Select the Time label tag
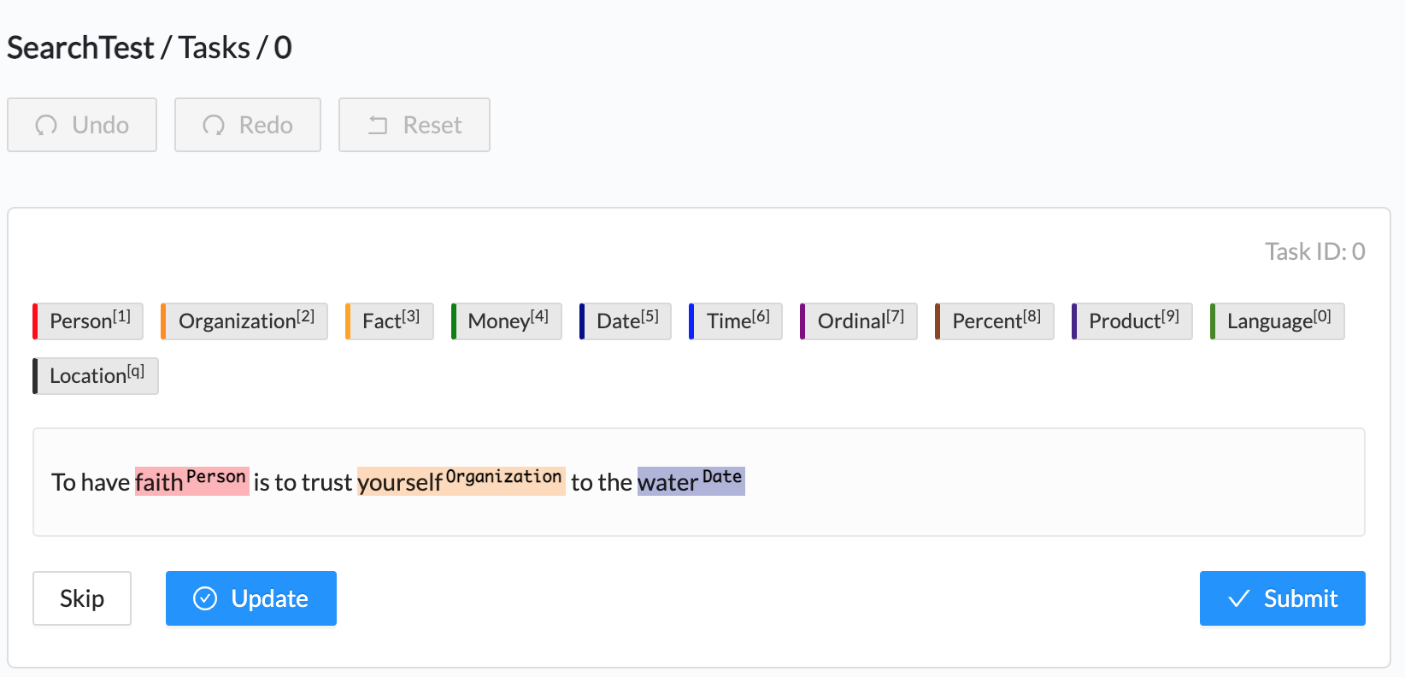This screenshot has width=1405, height=677. tap(737, 321)
